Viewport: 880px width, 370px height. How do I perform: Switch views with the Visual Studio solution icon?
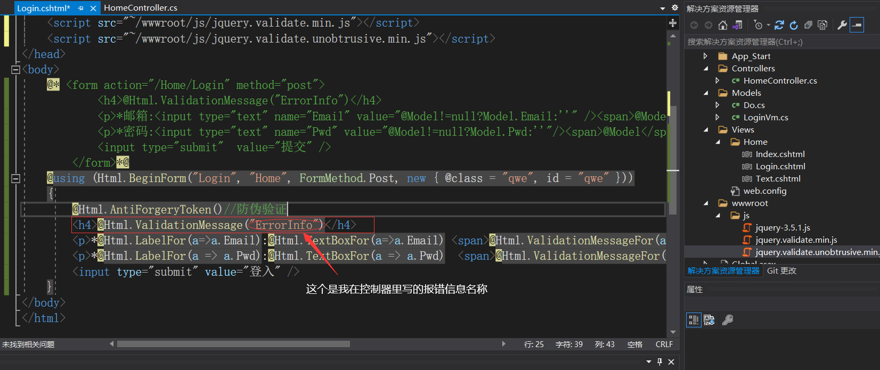pos(738,25)
